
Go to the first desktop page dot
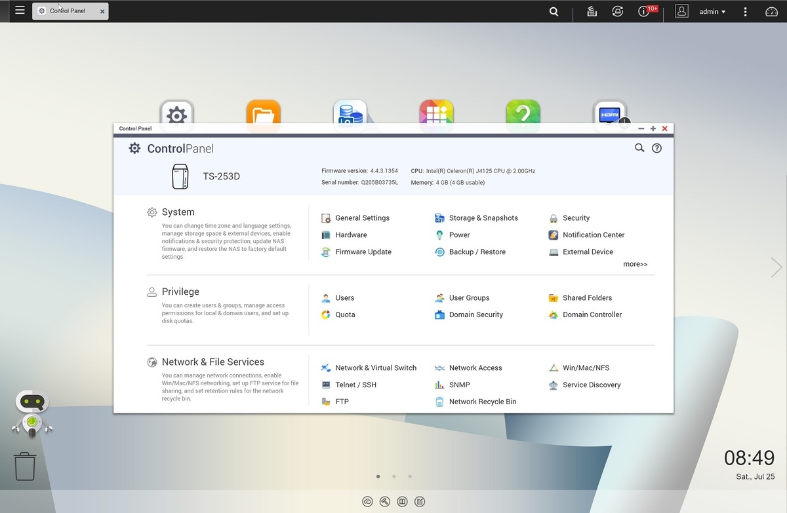click(378, 477)
